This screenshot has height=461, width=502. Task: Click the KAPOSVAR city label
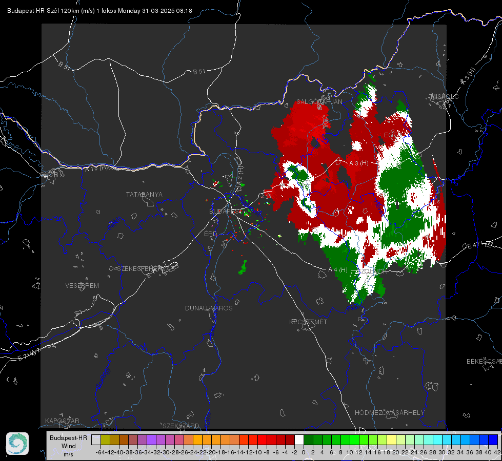62,421
